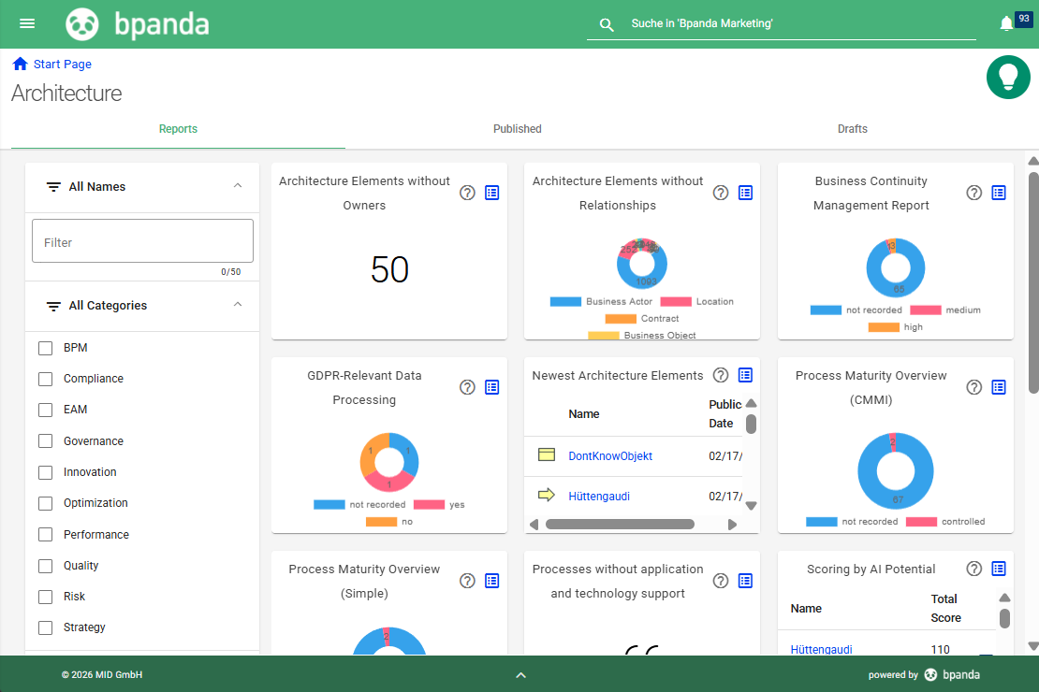Viewport: 1039px width, 692px height.
Task: Open notifications via the bell icon
Action: point(1006,22)
